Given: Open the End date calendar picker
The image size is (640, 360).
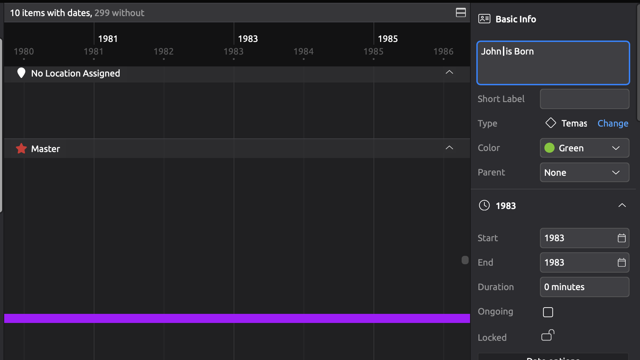Looking at the screenshot, I should point(621,262).
